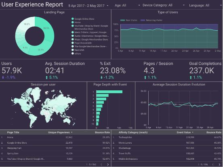Open the Age: All filter dropdown

tap(127, 5)
